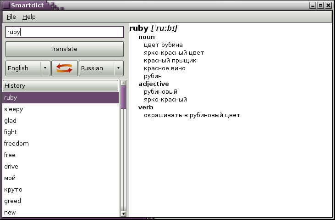This screenshot has width=335, height=220.
Task: Click 'окрашивать в рубиновый цвет'
Action: click(x=192, y=115)
